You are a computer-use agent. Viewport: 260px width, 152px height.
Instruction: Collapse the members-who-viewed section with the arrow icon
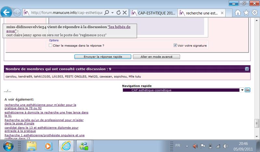pyautogui.click(x=247, y=69)
